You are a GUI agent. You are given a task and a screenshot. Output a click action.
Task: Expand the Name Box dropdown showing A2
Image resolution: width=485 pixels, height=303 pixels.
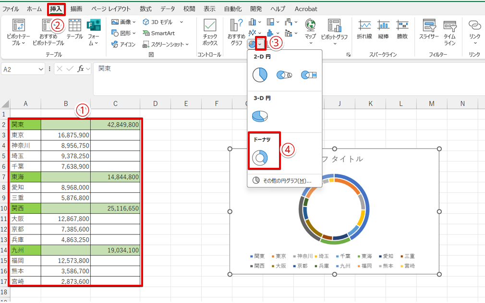pos(40,69)
